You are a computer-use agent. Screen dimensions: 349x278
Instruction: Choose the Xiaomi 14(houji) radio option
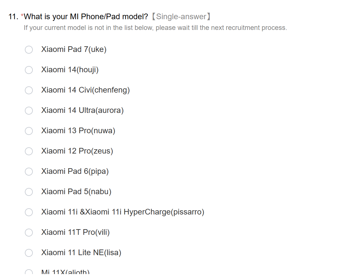pos(29,70)
